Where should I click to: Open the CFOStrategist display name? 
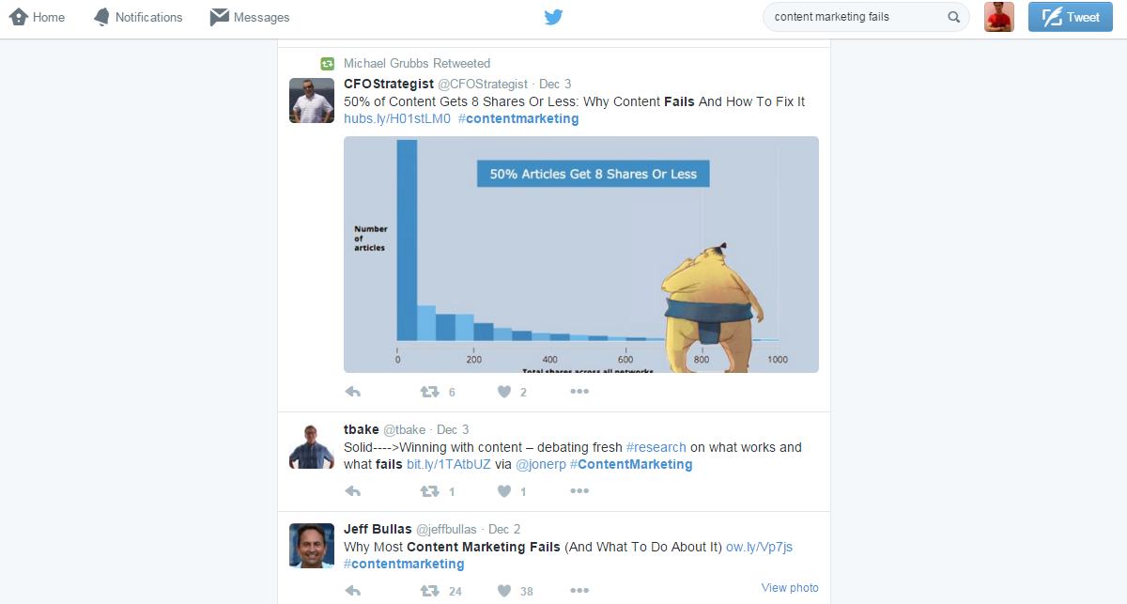click(x=389, y=84)
